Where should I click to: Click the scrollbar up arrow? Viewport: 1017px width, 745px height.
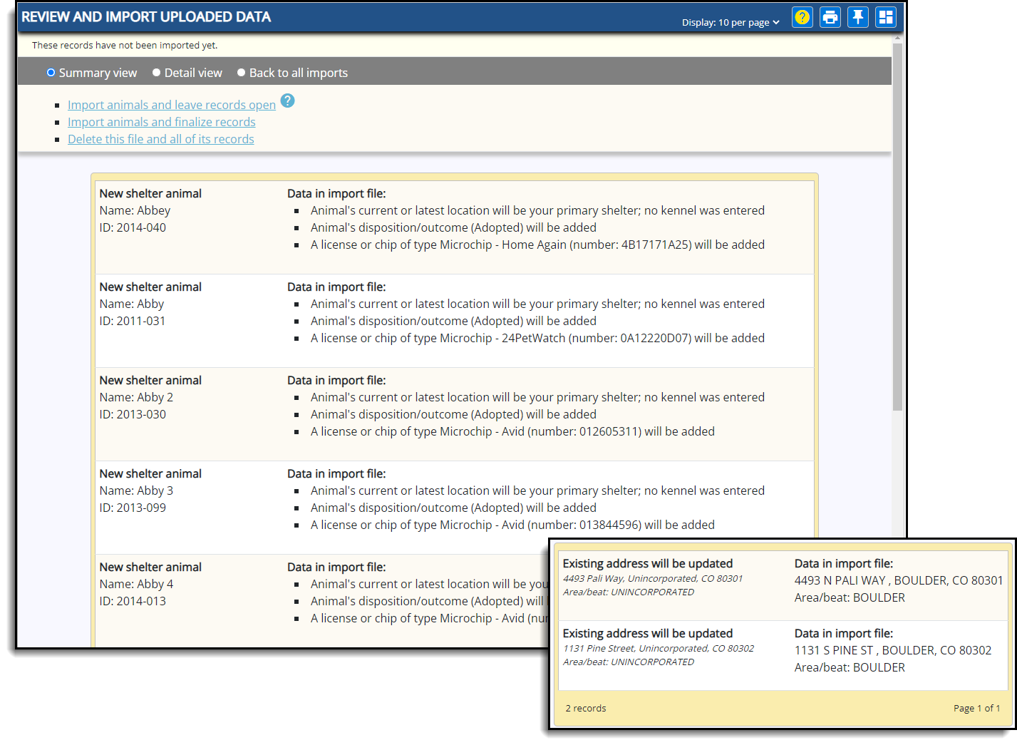(x=897, y=38)
